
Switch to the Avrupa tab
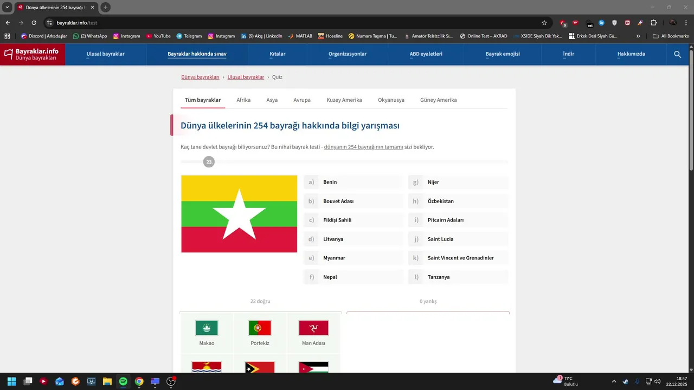[x=302, y=100]
